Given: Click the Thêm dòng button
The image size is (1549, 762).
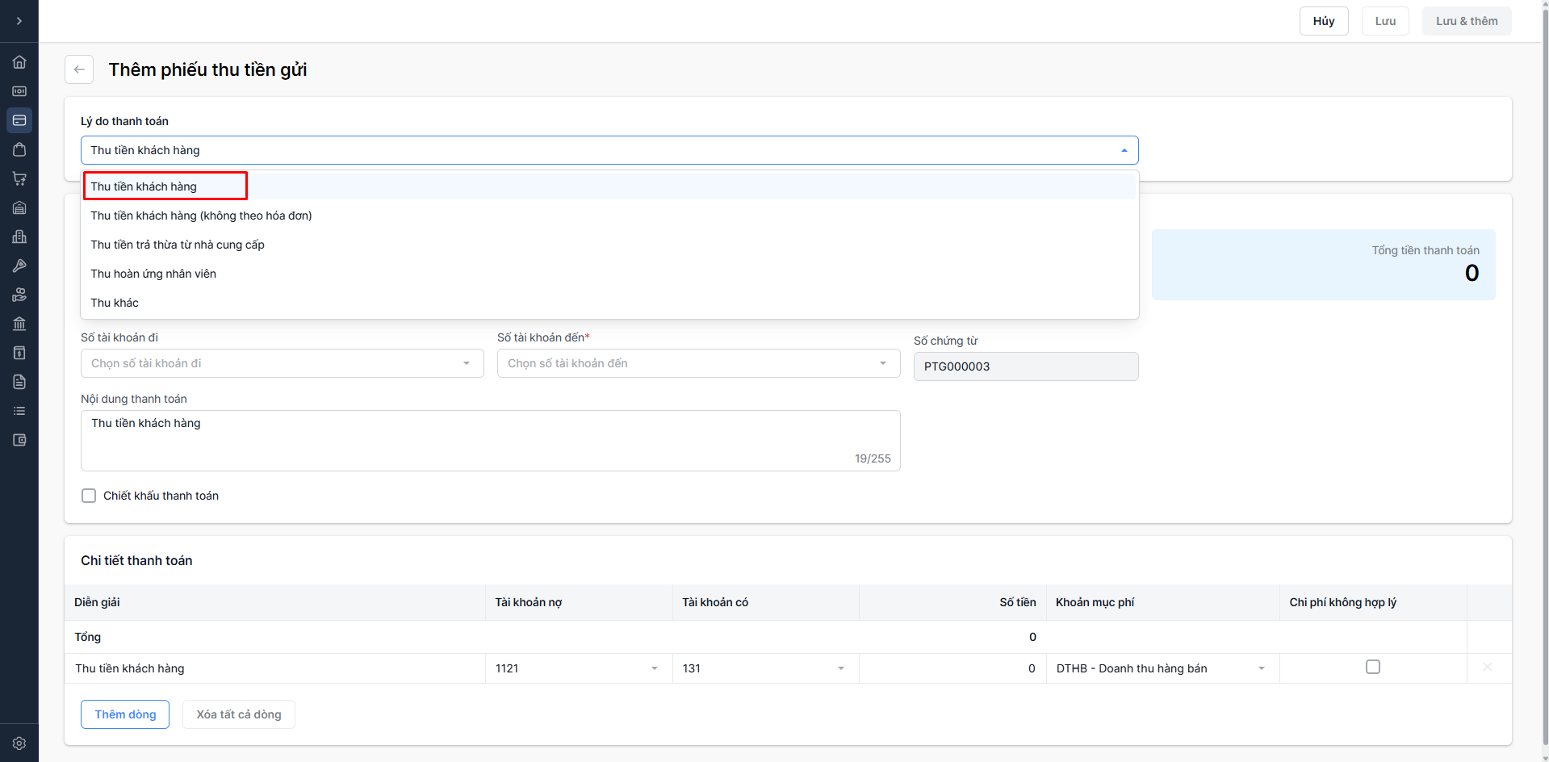Looking at the screenshot, I should [125, 714].
